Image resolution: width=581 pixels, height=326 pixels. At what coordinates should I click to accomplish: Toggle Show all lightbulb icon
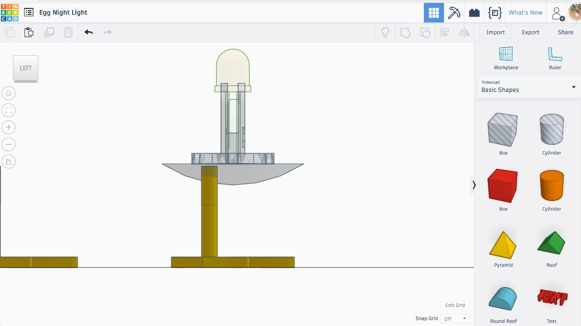click(x=385, y=32)
